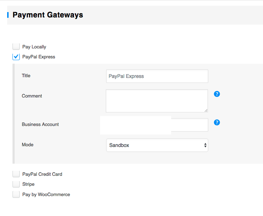Screen dimensions: 263x216
Task: Click the help icon beside Business Account
Action: tap(217, 122)
